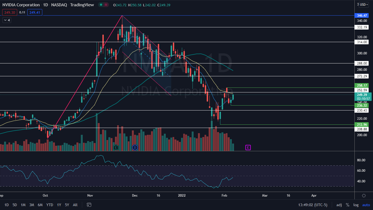Expand the collapsed indicators legend showing 4
The height and width of the screenshot is (210, 373).
pos(7,20)
